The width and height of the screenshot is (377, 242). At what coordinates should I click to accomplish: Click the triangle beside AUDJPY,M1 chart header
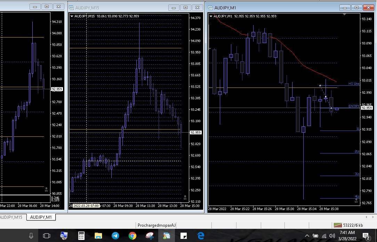tap(211, 16)
